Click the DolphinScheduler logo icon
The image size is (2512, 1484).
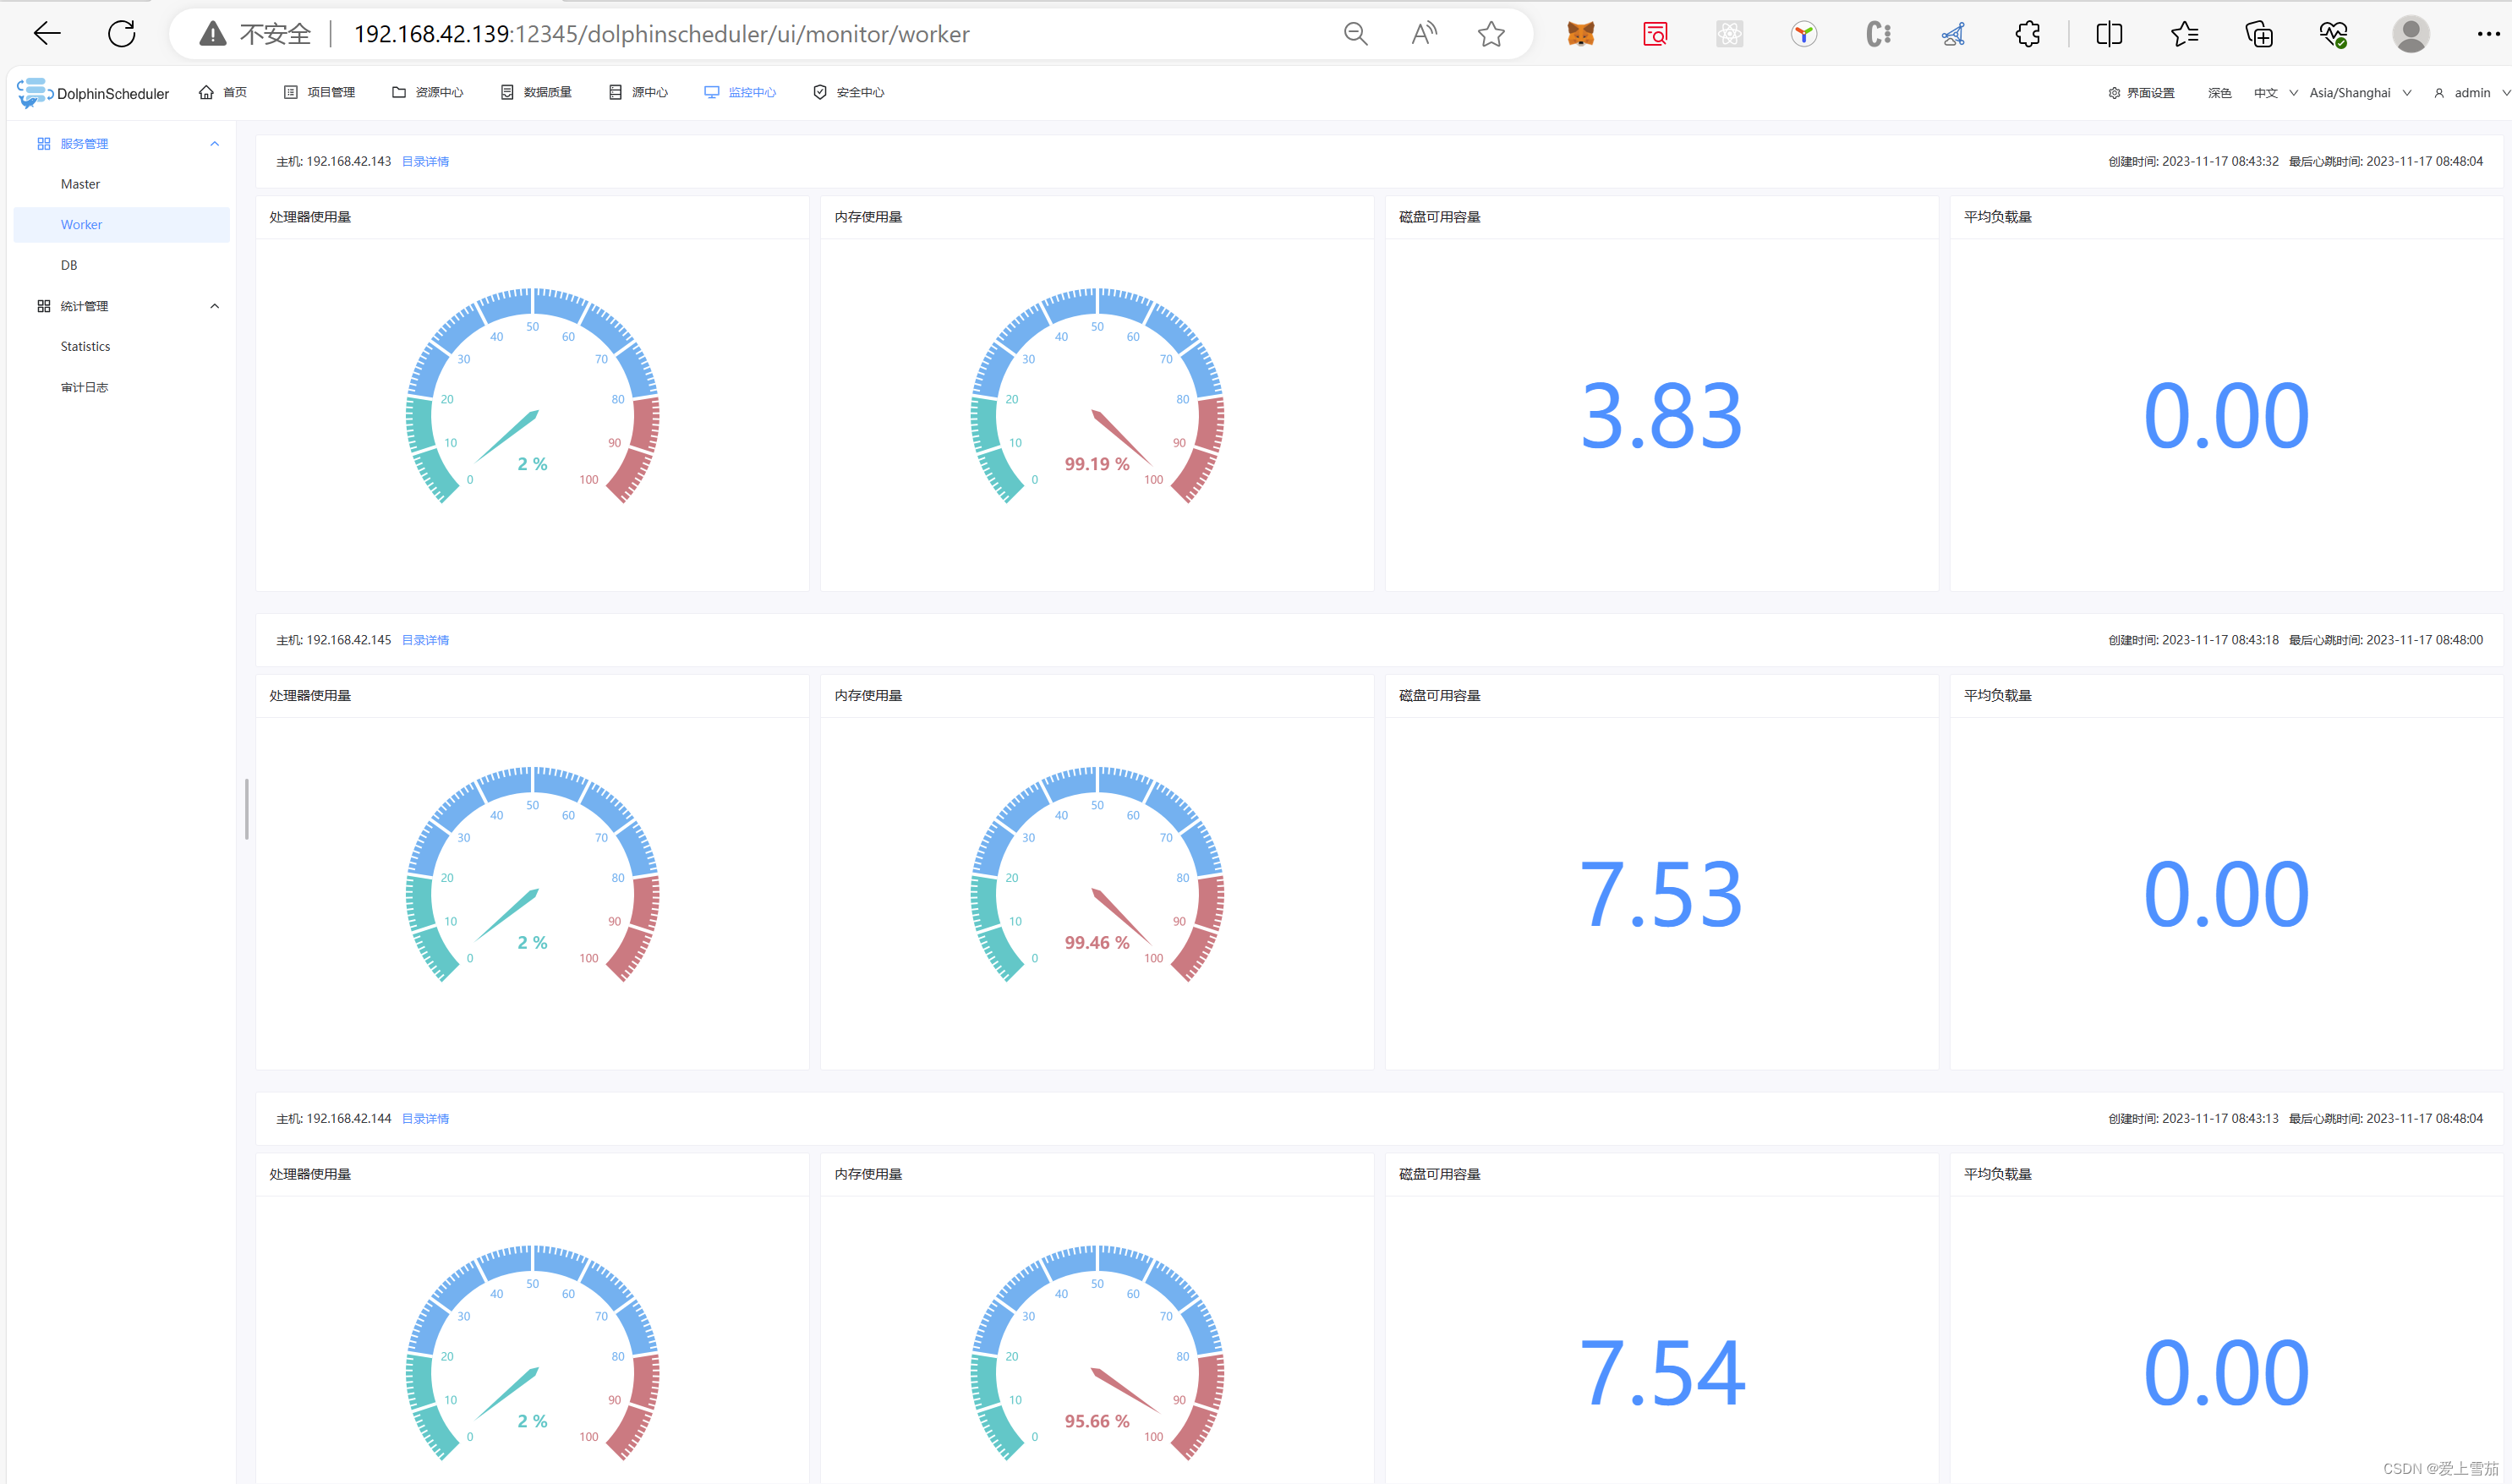pyautogui.click(x=33, y=92)
